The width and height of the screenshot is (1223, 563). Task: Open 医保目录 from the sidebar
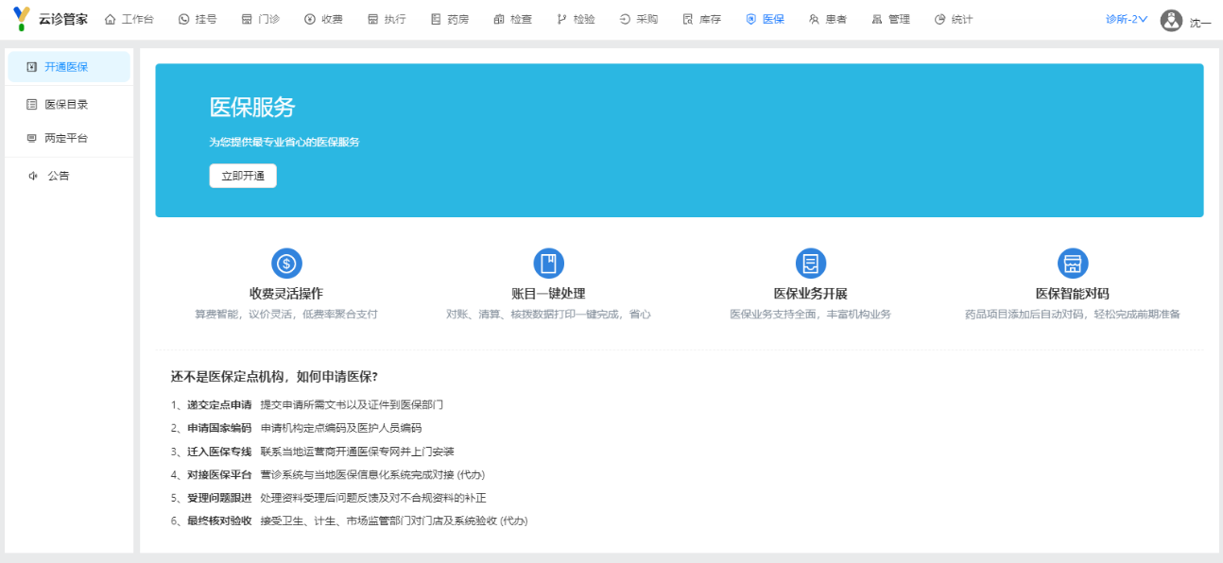coord(65,104)
